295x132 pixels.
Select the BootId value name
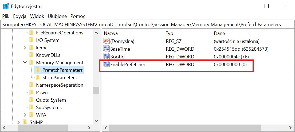(117, 57)
